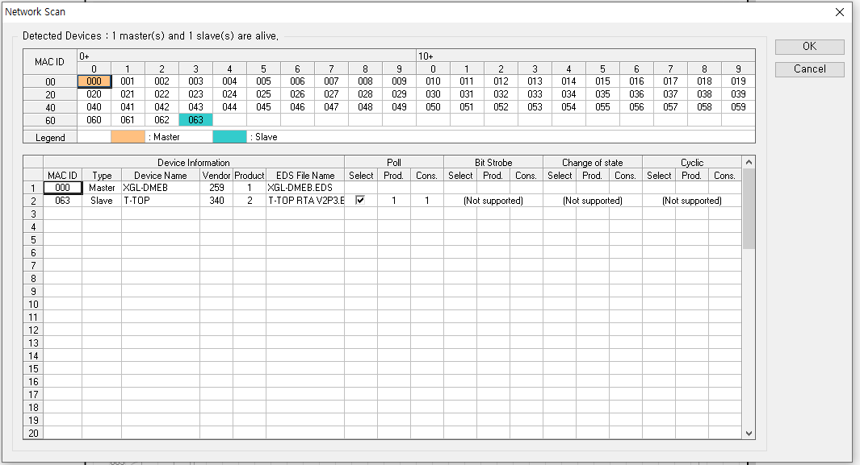Screen dimensions: 860x465
Task: Close the Network Scan dialog
Action: tap(840, 12)
